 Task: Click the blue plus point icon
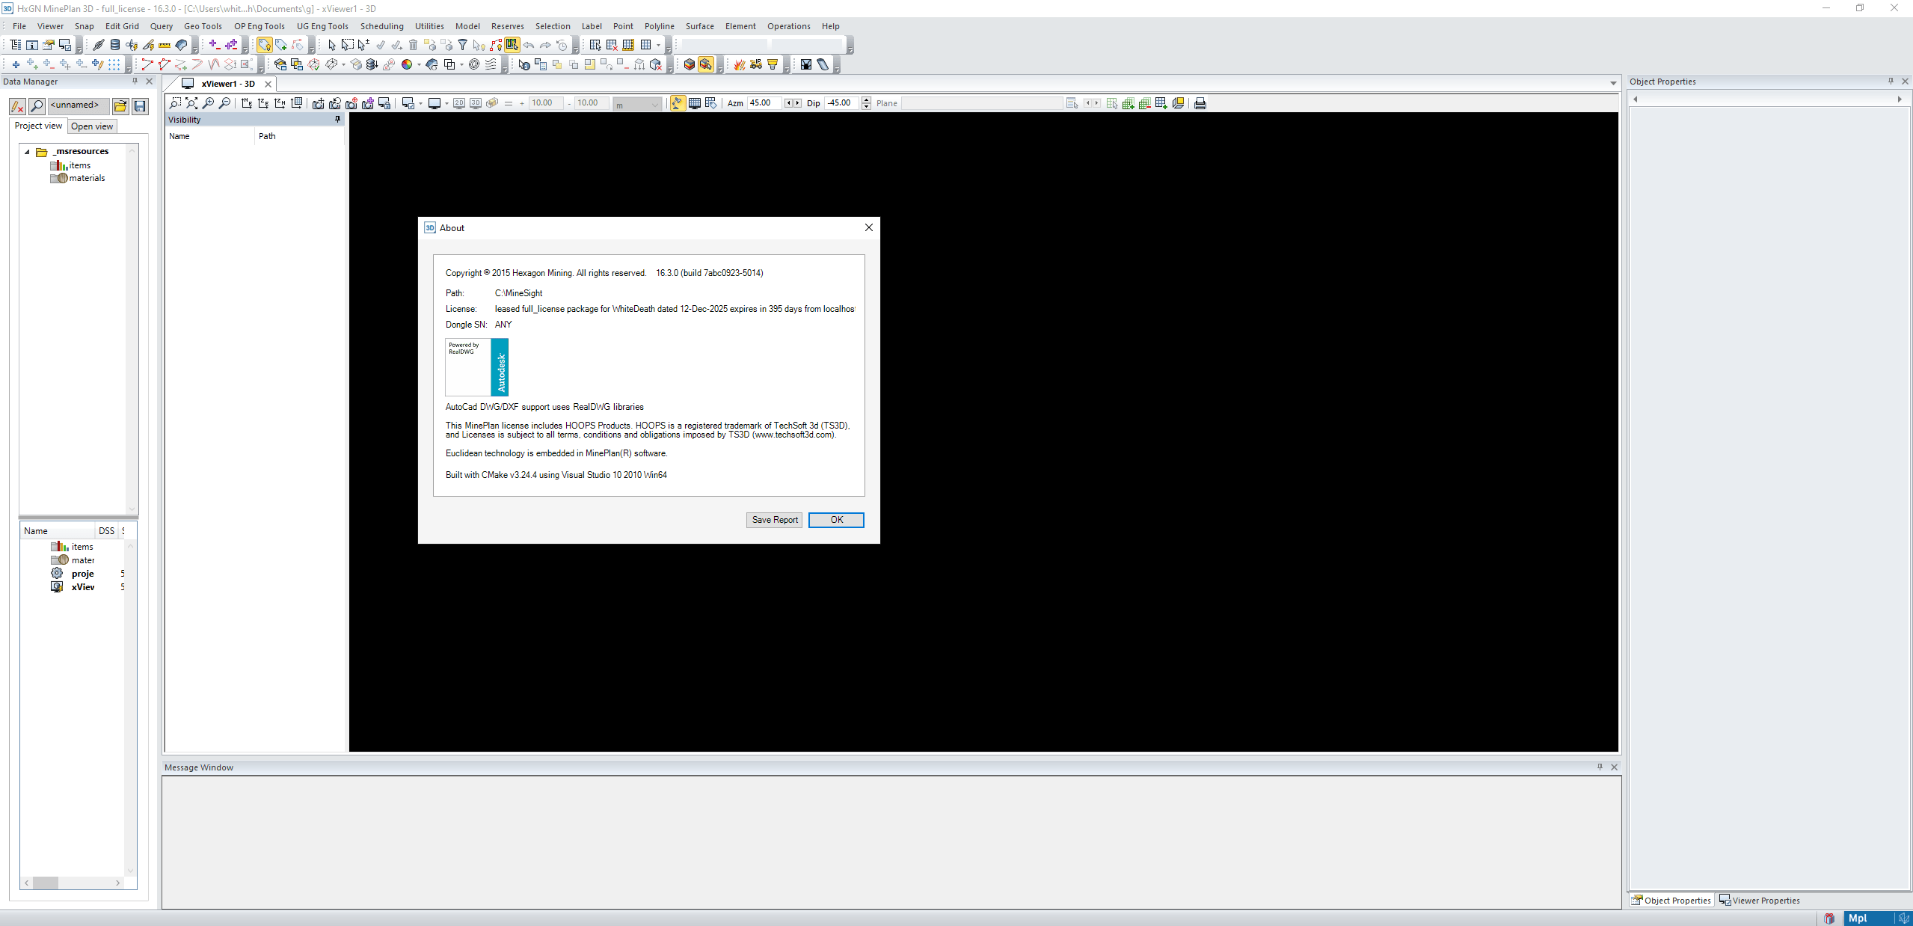point(16,64)
